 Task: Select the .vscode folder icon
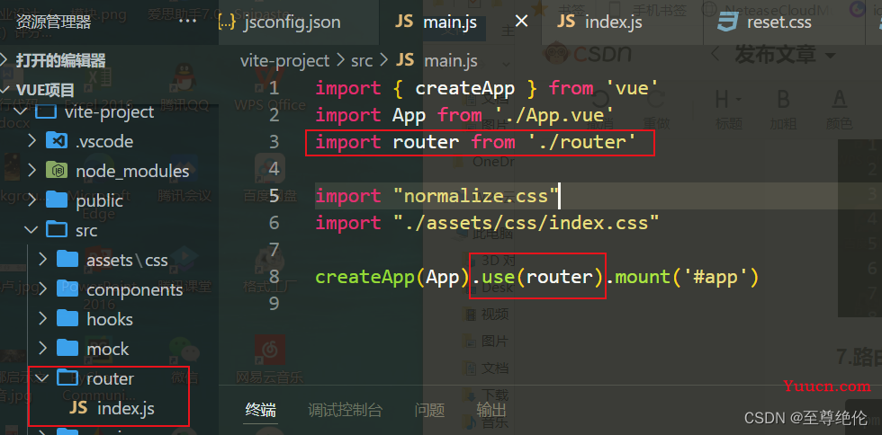[x=56, y=140]
